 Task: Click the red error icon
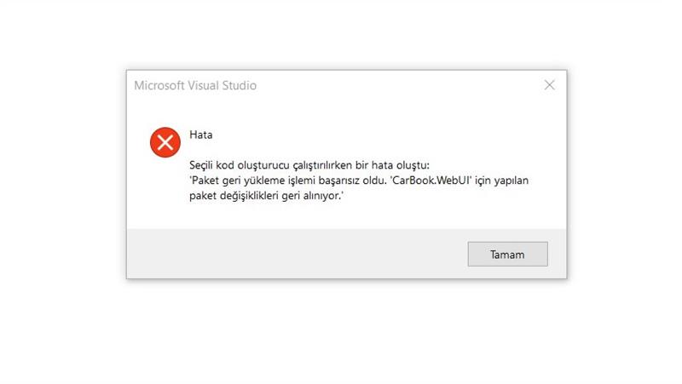(x=165, y=142)
